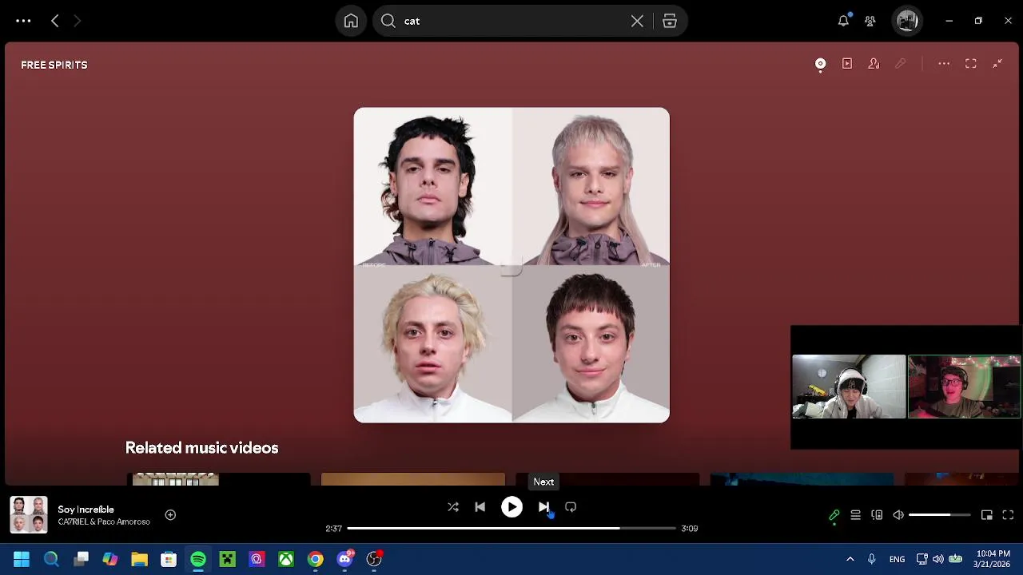1023x575 pixels.
Task: Open the playback Queue
Action: (x=855, y=515)
